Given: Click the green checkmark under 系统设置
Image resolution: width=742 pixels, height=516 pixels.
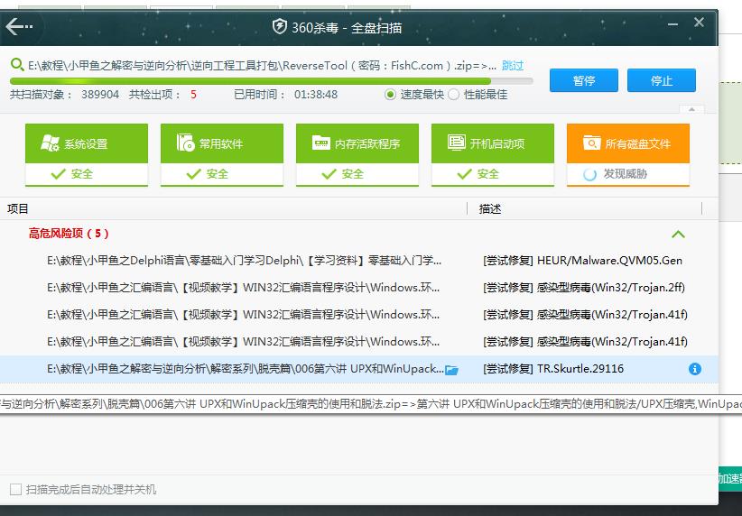Looking at the screenshot, I should click(x=58, y=174).
